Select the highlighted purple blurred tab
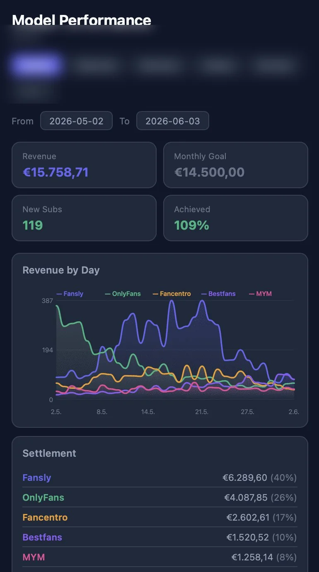The height and width of the screenshot is (572, 319). (x=36, y=65)
